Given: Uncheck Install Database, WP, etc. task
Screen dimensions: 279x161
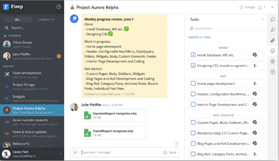Looking at the screenshot, I should point(193,55).
